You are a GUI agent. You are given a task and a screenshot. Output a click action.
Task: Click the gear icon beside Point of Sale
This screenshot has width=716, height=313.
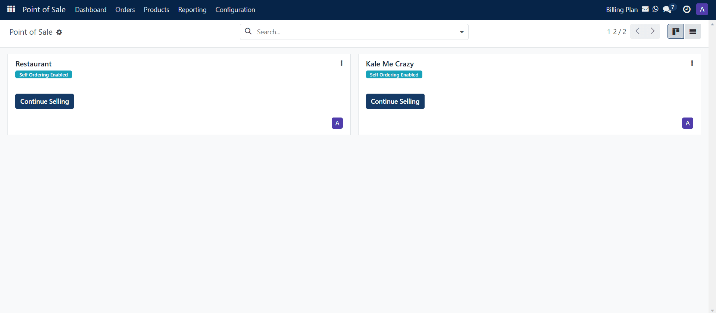click(59, 32)
